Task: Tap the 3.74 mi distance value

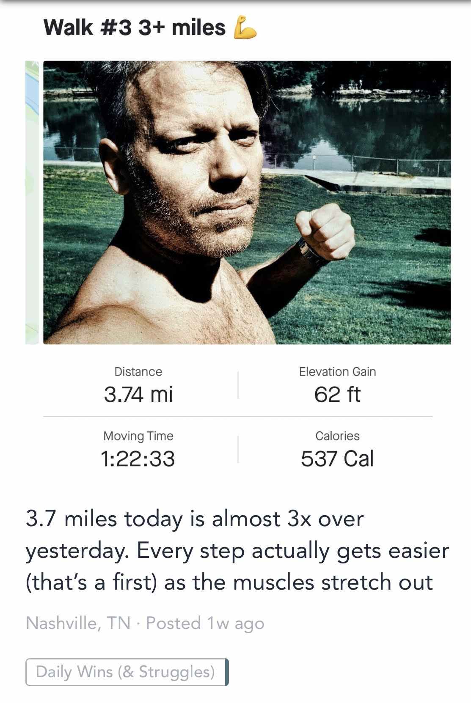Action: [x=138, y=395]
